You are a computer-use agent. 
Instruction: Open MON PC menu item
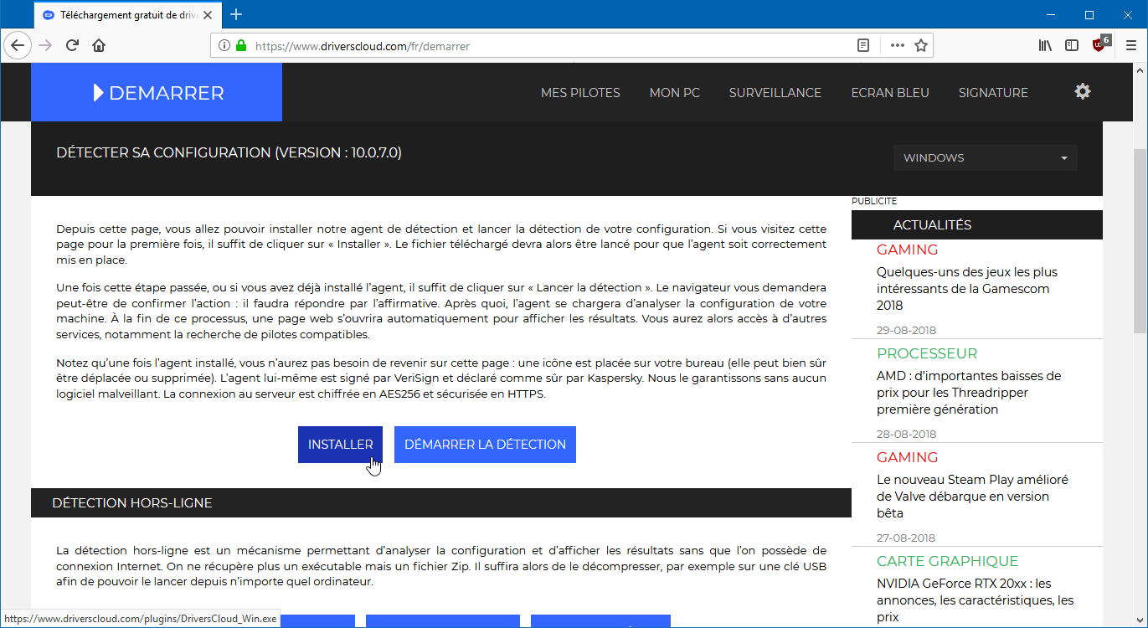(x=675, y=93)
